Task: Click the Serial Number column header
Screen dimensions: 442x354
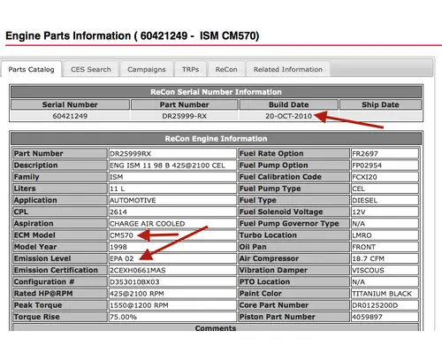Action: (x=70, y=104)
